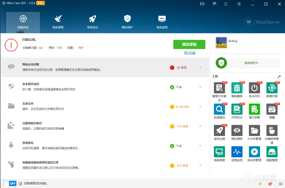Open the 启动项管理 tool

click(x=254, y=152)
